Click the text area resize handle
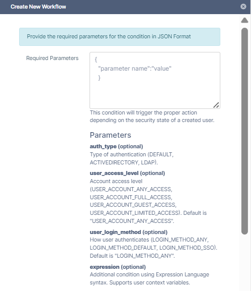 pyautogui.click(x=216, y=105)
